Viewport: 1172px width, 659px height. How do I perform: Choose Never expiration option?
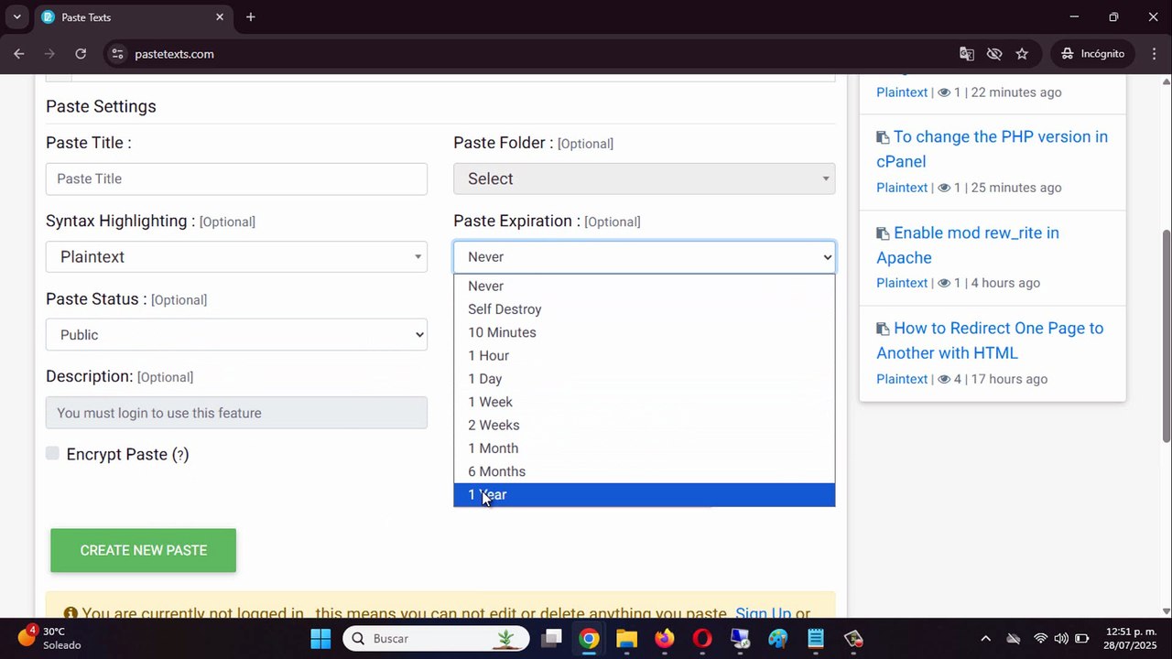pos(644,286)
